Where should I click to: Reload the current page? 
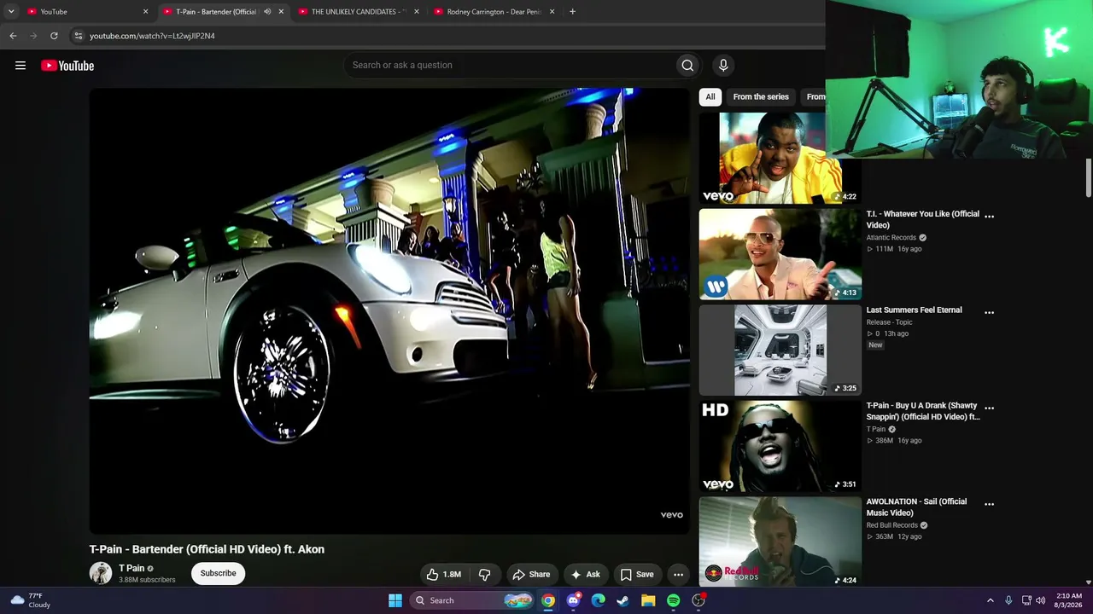54,36
